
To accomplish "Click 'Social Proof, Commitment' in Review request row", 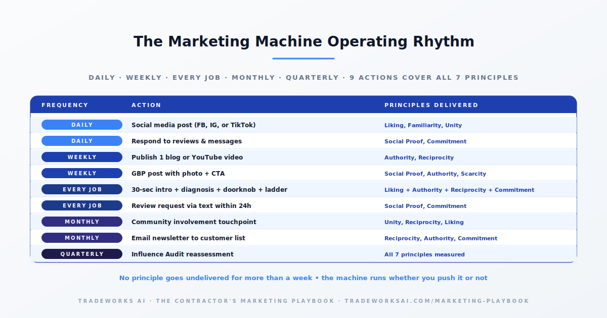I will click(x=425, y=206).
